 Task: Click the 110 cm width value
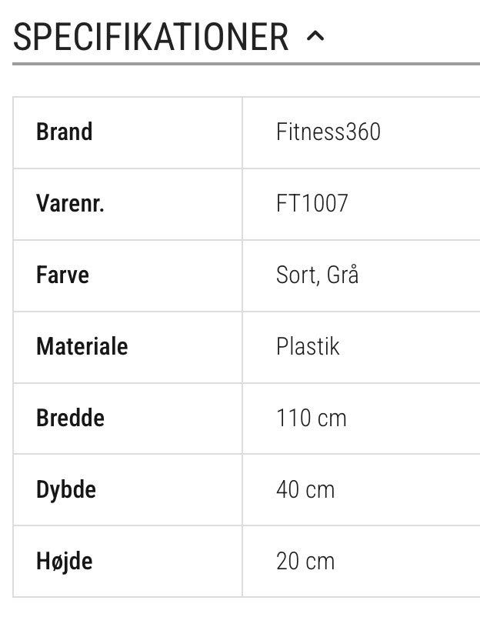[x=311, y=419]
